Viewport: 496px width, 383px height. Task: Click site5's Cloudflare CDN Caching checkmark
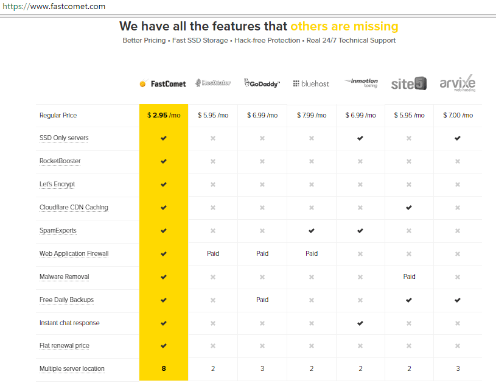click(409, 207)
